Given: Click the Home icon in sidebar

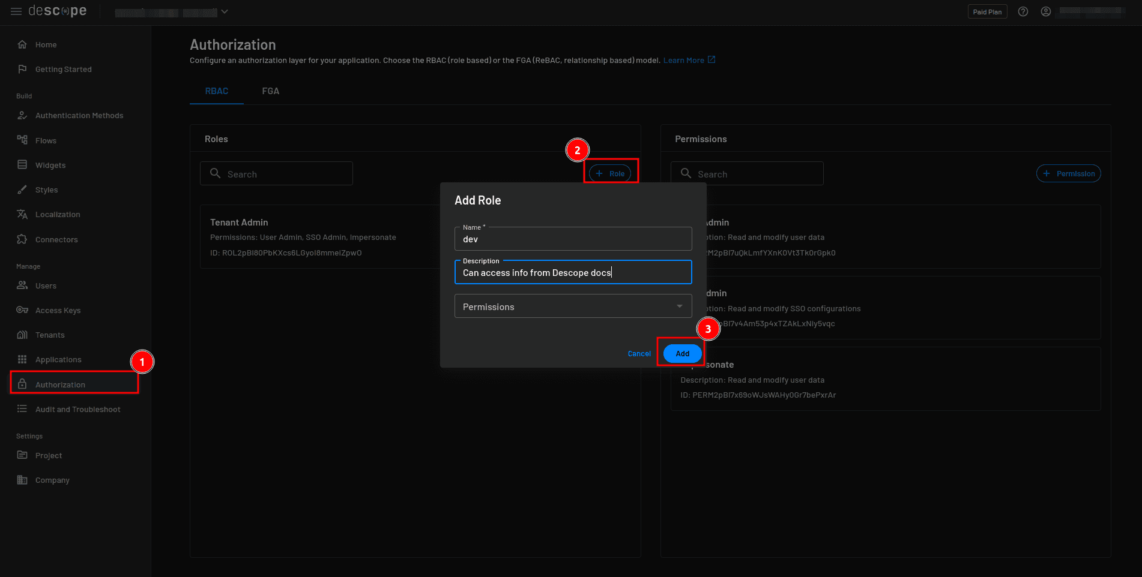Looking at the screenshot, I should (22, 44).
